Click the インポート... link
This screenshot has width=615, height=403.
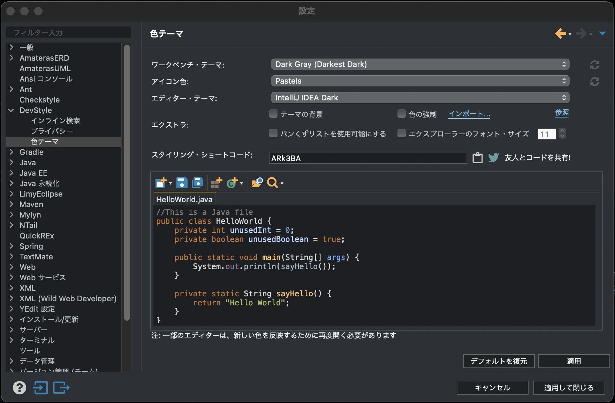tap(469, 114)
